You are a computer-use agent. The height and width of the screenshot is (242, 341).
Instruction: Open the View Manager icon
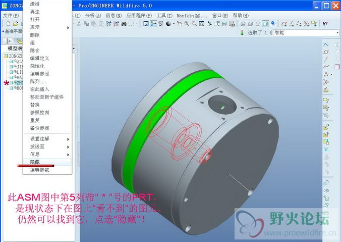click(232, 24)
